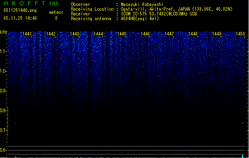Click the kHz axis unit label
The height and width of the screenshot is (158, 249).
[x=4, y=32]
